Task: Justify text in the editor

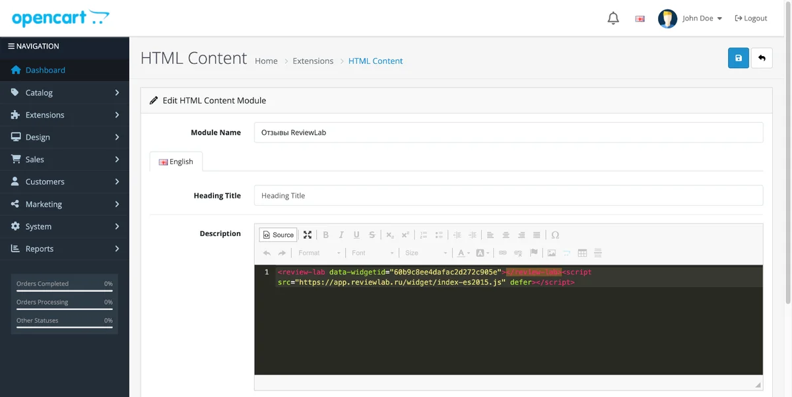Action: tap(537, 235)
